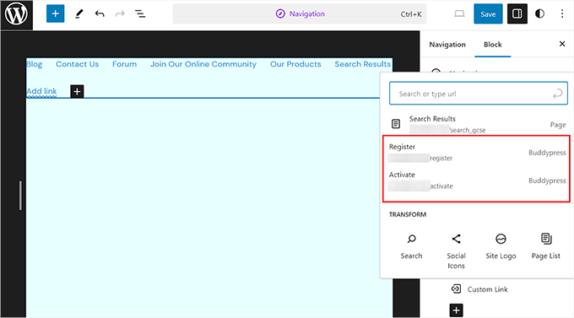The height and width of the screenshot is (318, 574).
Task: Add a block with the black plus button in the menu
Action: click(77, 91)
